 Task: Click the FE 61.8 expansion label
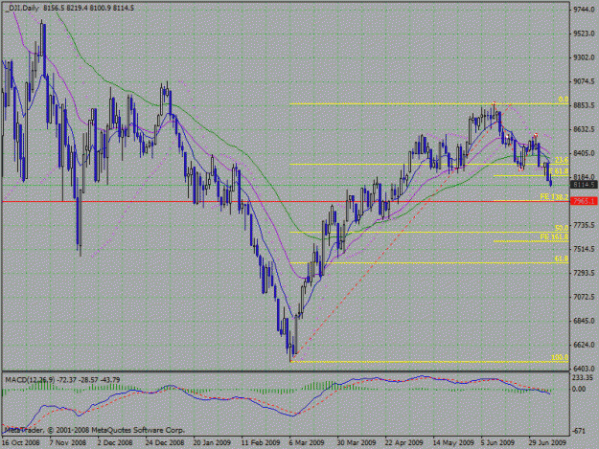tap(559, 171)
